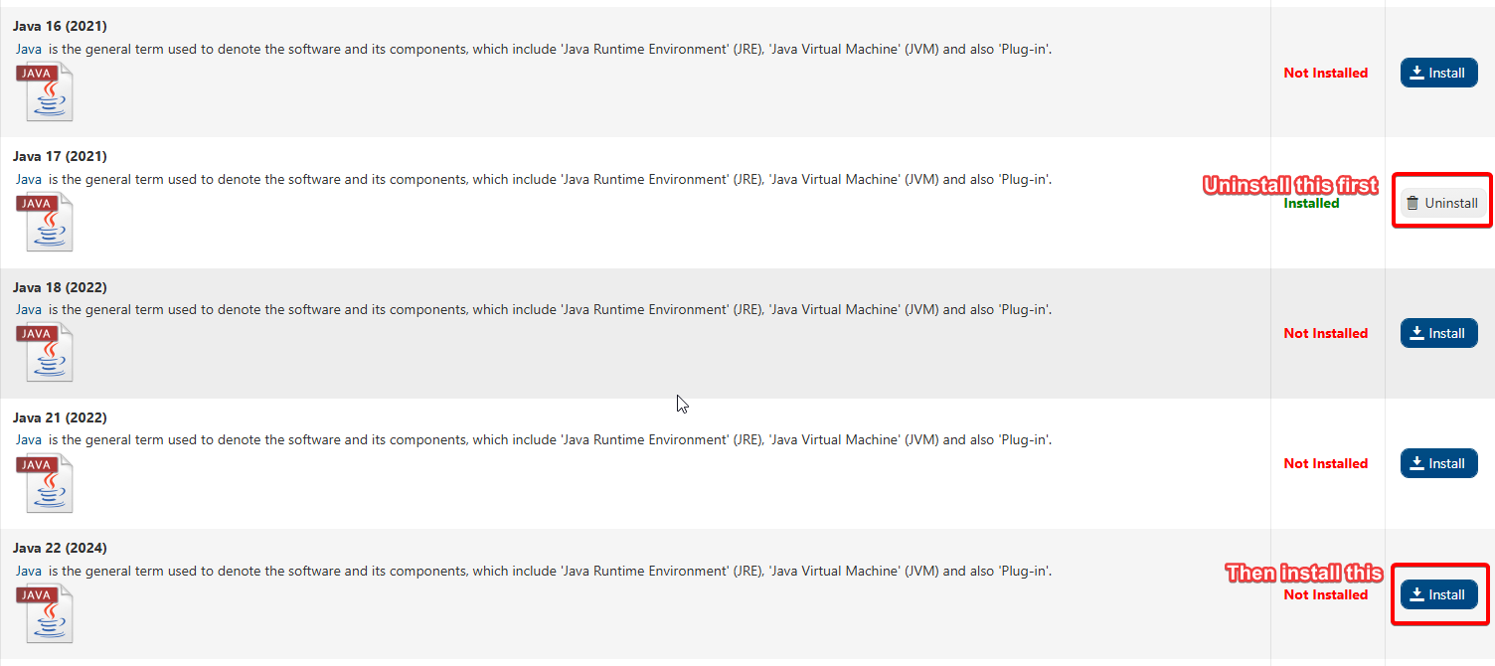
Task: Install Java 18 (2022)
Action: [1438, 333]
